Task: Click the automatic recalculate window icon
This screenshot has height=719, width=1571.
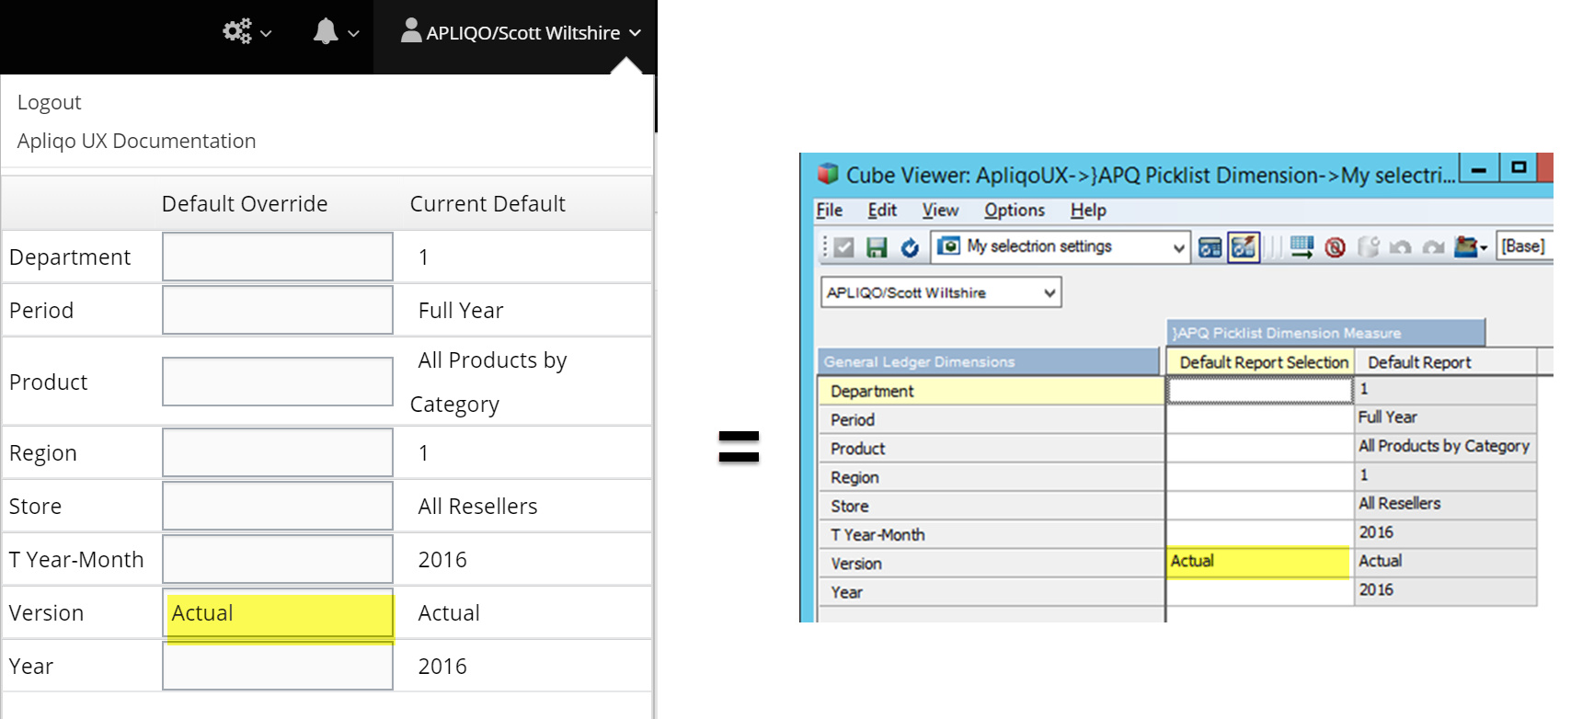Action: [1210, 247]
